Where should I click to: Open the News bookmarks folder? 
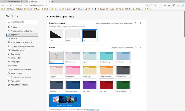[x=37, y=9]
